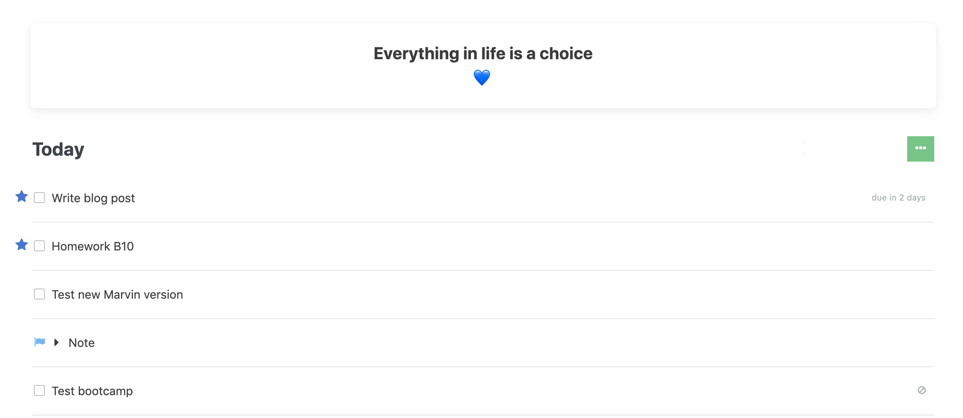Tick the Homework B10 checkbox

click(x=39, y=246)
